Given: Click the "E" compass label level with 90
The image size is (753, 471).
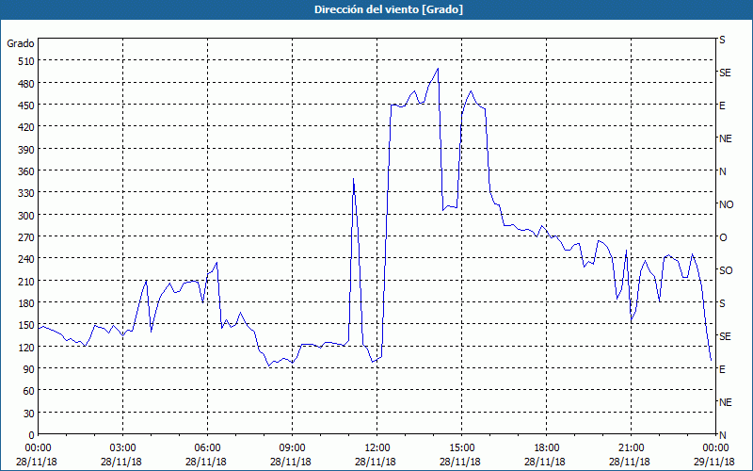Looking at the screenshot, I should [722, 369].
